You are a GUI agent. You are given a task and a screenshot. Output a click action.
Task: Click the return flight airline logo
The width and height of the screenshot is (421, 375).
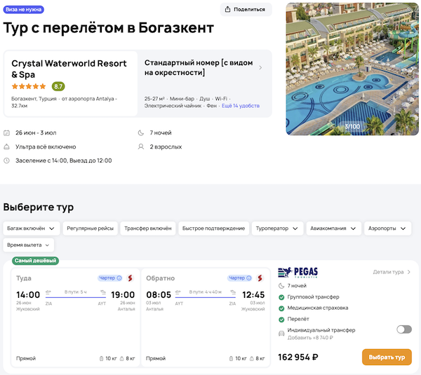point(259,278)
